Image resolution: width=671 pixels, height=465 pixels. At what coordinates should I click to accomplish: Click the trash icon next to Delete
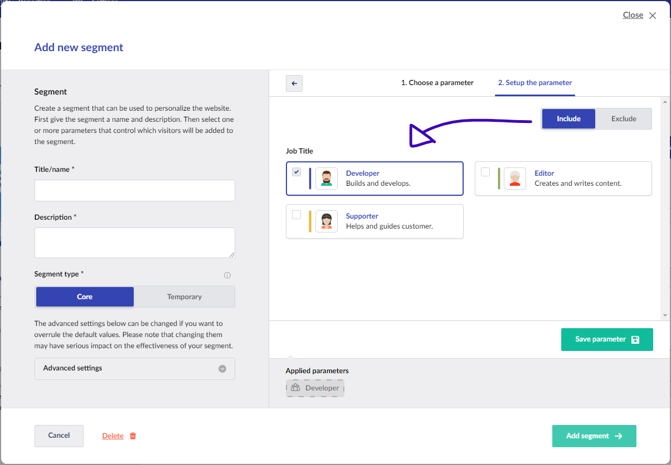[x=133, y=436]
